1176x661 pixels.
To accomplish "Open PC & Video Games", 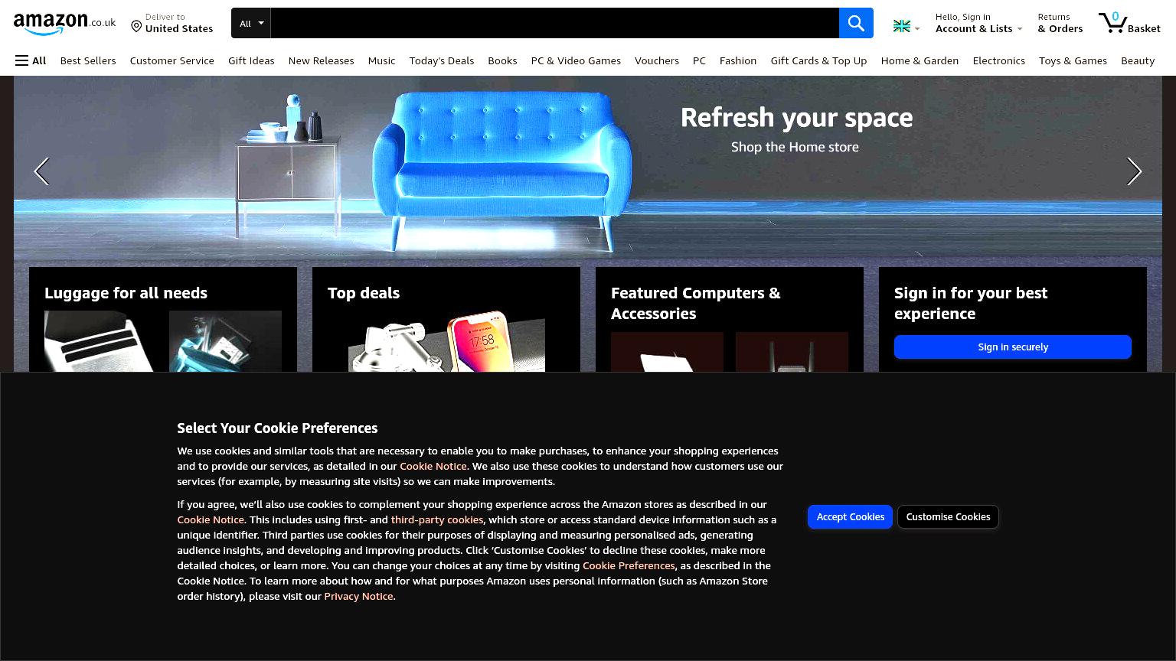I will [576, 60].
